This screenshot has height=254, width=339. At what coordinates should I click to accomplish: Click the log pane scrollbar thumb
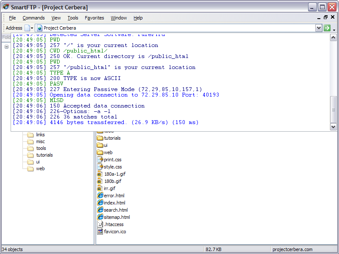point(333,110)
